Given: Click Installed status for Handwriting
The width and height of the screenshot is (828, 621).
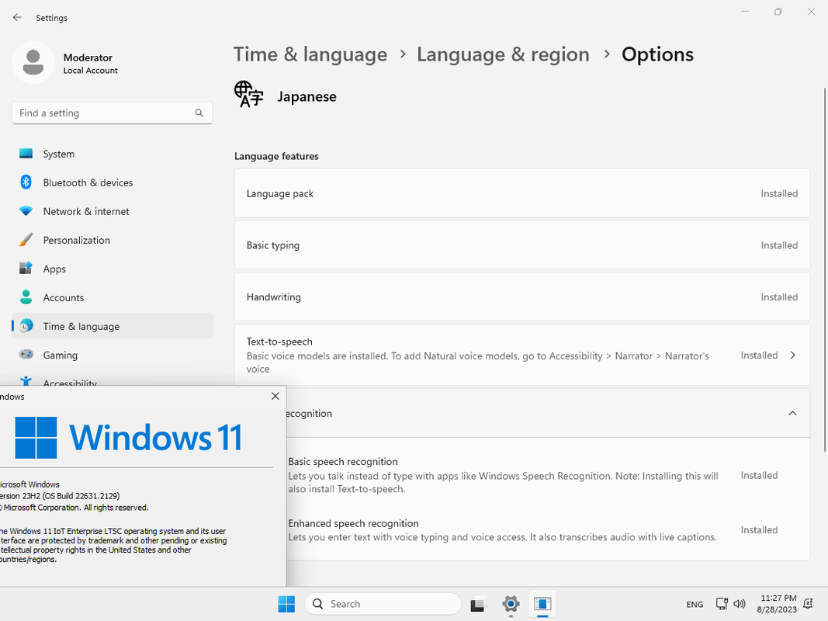Looking at the screenshot, I should click(779, 297).
